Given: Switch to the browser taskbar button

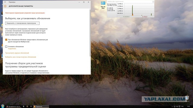Looking at the screenshot, I should pos(14,106).
